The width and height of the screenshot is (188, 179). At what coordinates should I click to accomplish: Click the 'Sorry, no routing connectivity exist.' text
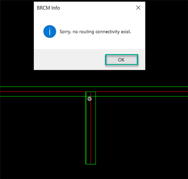tap(95, 32)
